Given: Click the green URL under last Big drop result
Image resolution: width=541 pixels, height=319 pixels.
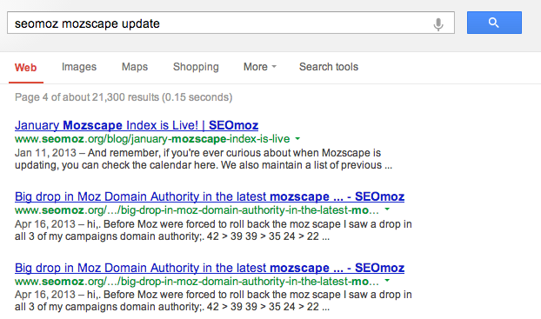Looking at the screenshot, I should (197, 282).
